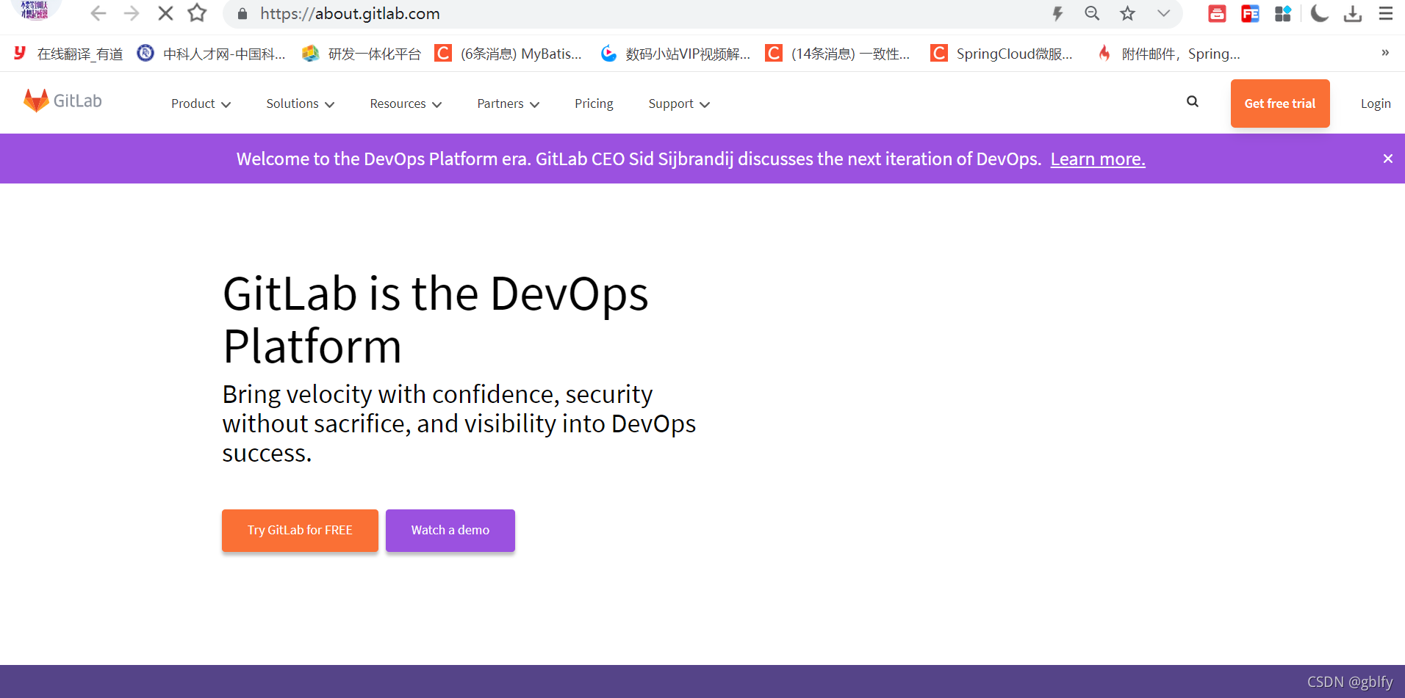Open the red FE extension icon

tap(1250, 13)
